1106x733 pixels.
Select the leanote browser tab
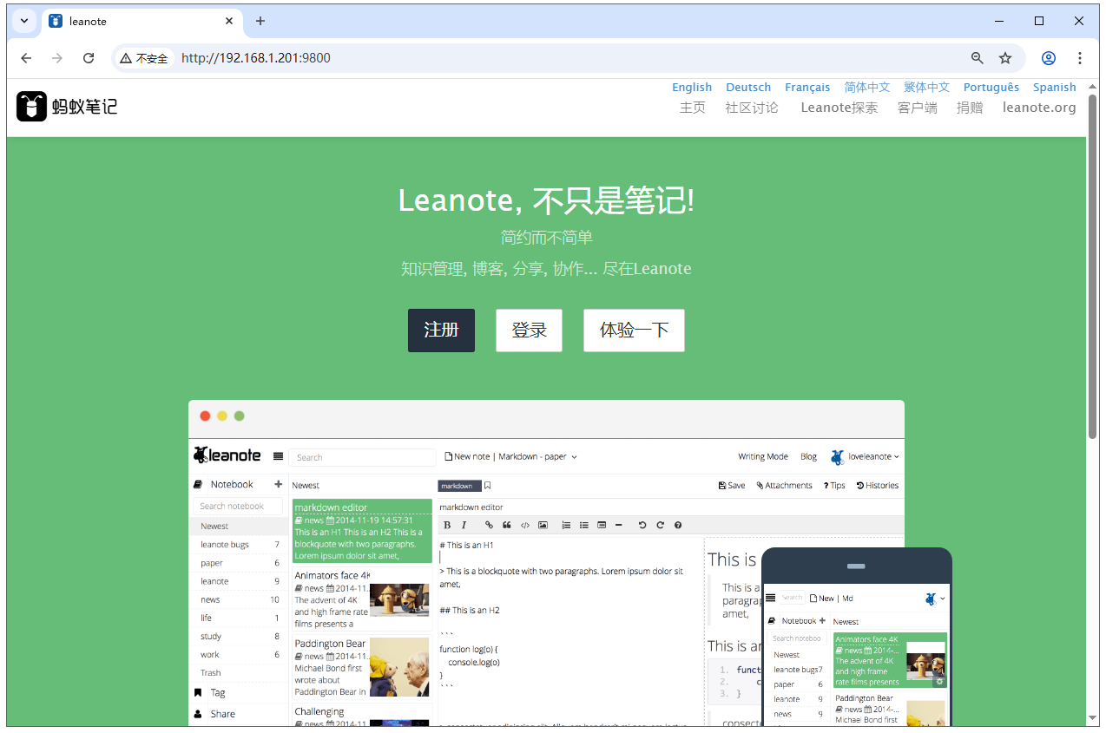142,21
